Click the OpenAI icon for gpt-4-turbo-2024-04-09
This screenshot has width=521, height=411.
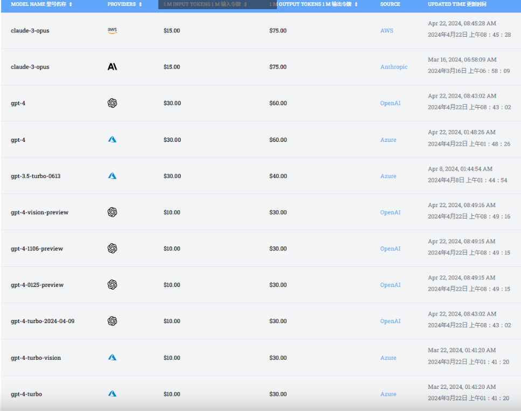pyautogui.click(x=112, y=321)
